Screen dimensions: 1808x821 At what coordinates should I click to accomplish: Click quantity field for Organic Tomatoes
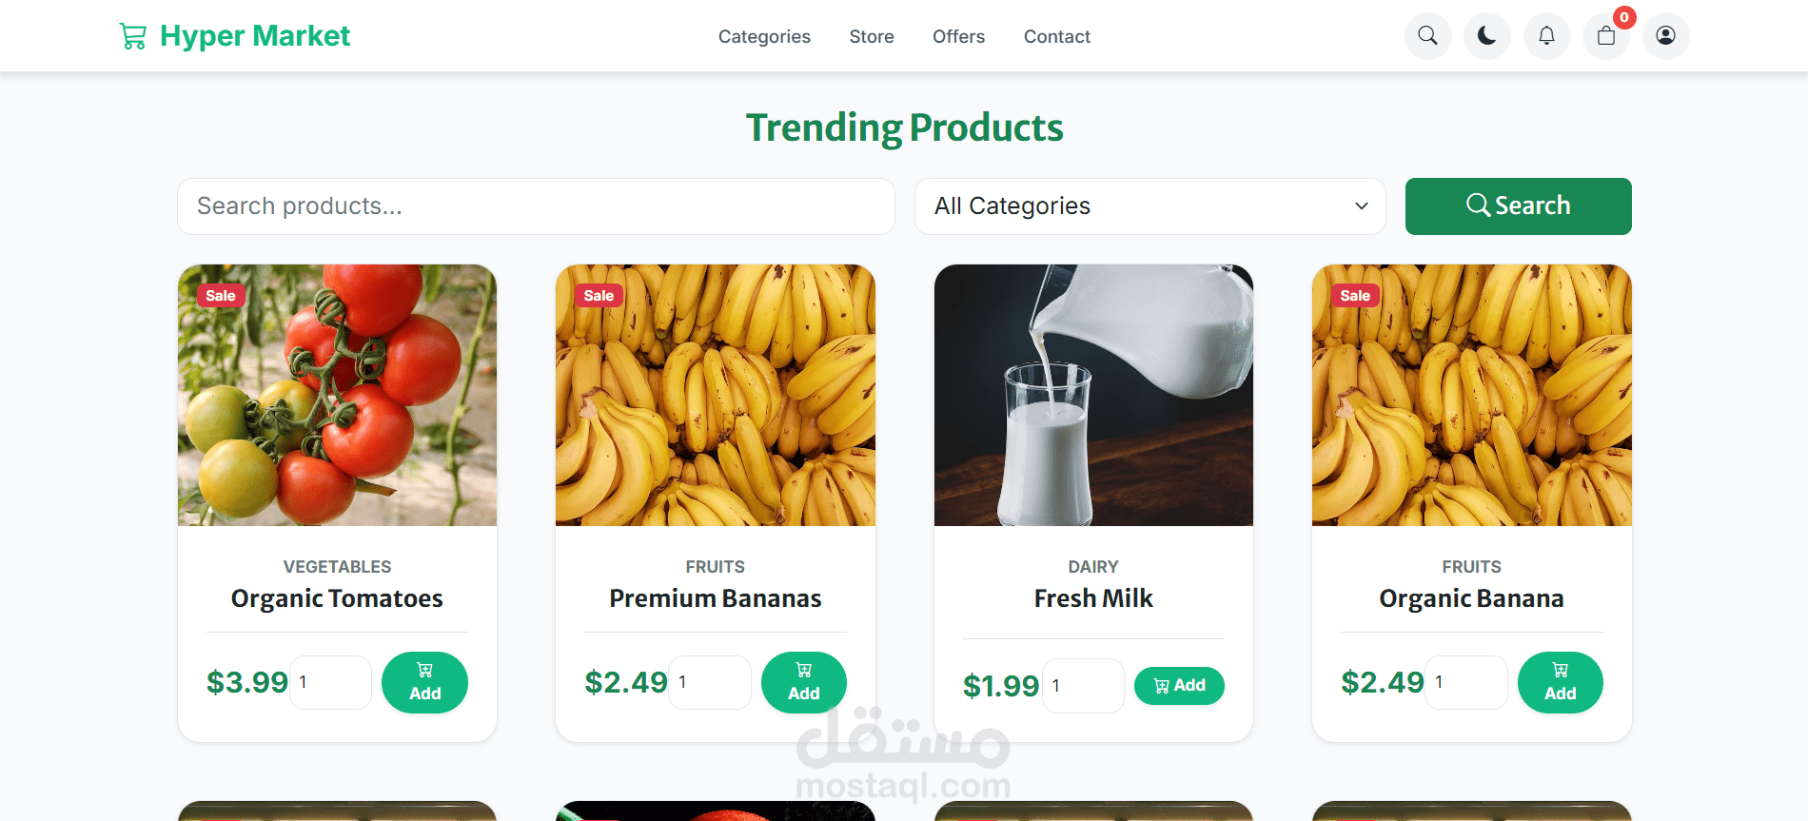point(330,682)
